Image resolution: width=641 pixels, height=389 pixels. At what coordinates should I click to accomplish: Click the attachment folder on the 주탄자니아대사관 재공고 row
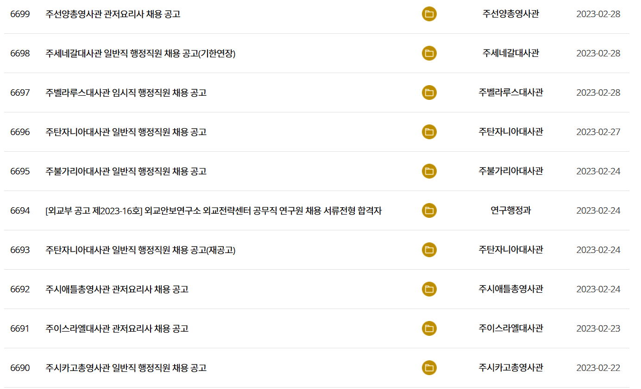[x=429, y=250]
